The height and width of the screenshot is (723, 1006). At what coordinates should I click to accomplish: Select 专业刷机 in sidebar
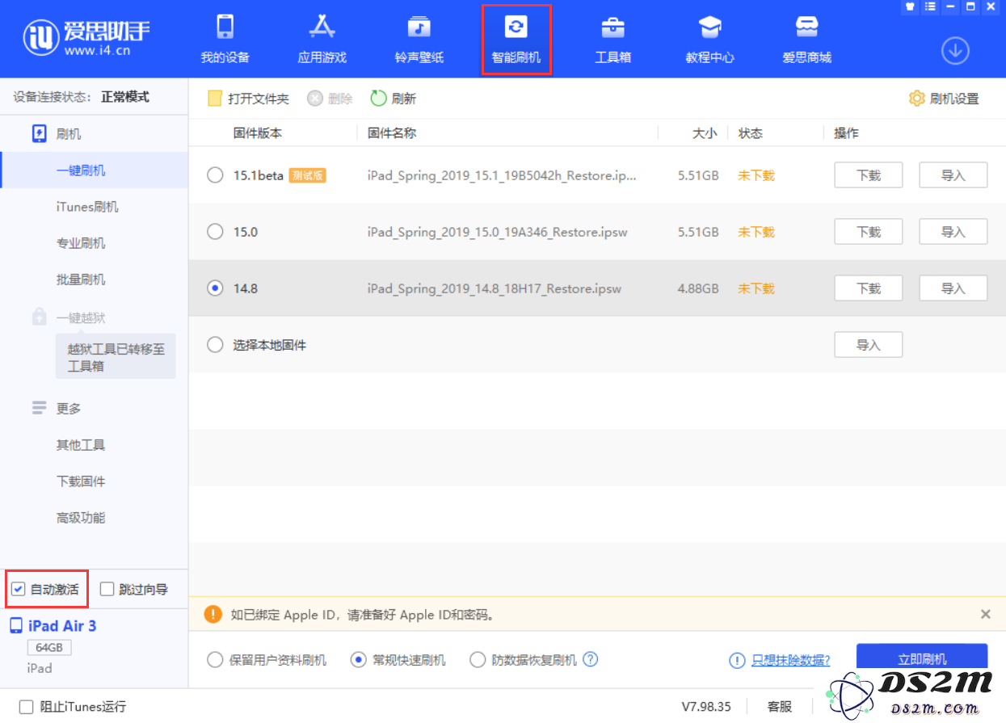coord(81,243)
